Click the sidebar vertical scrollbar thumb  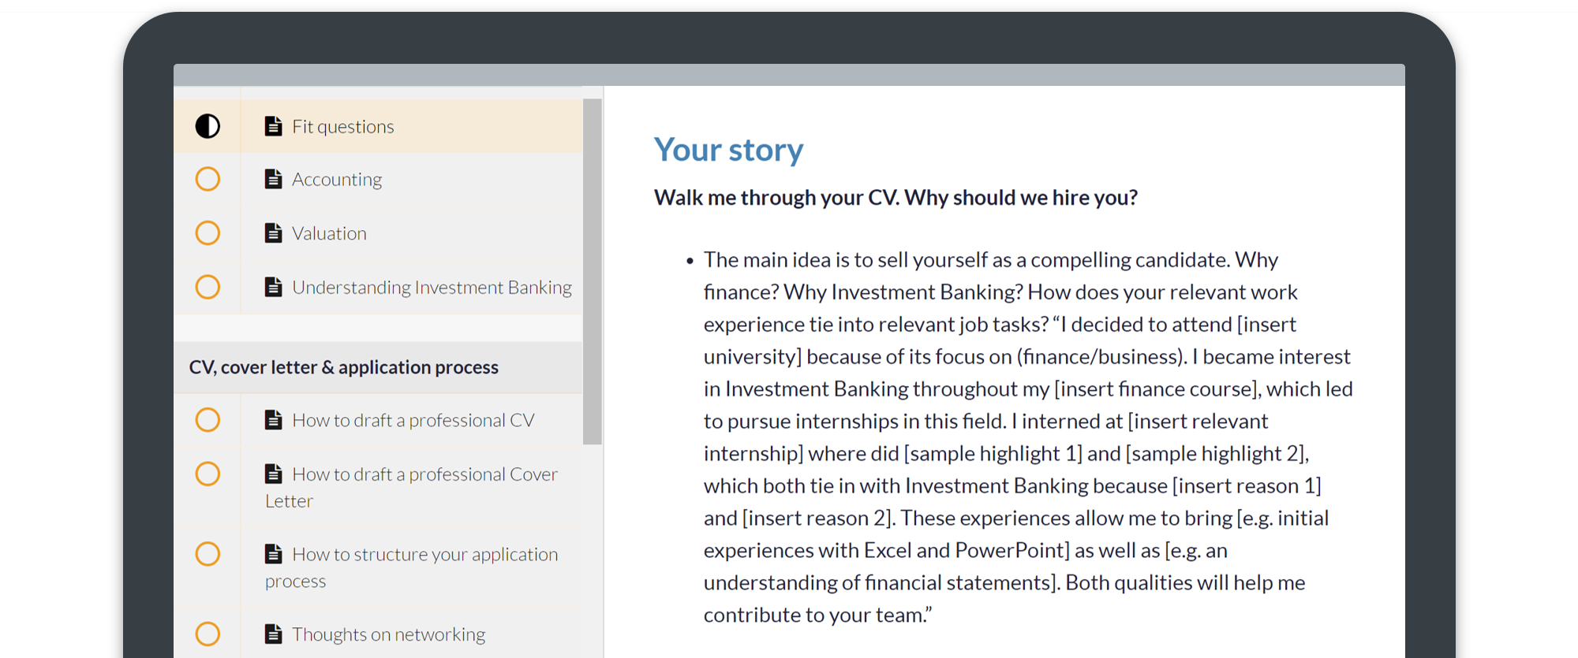click(593, 271)
